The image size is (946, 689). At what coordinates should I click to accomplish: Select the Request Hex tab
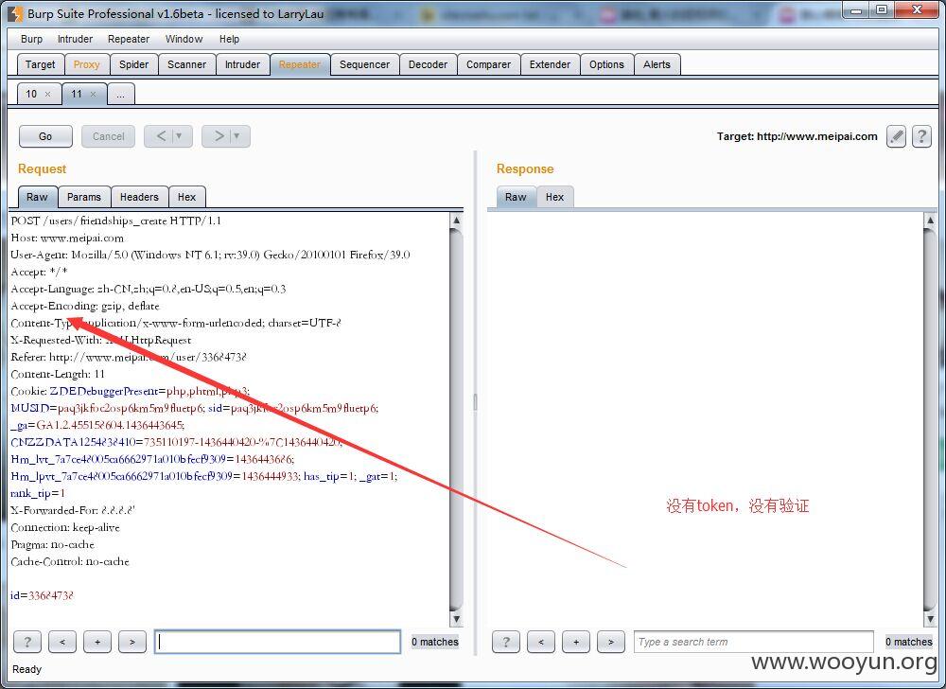pos(187,197)
